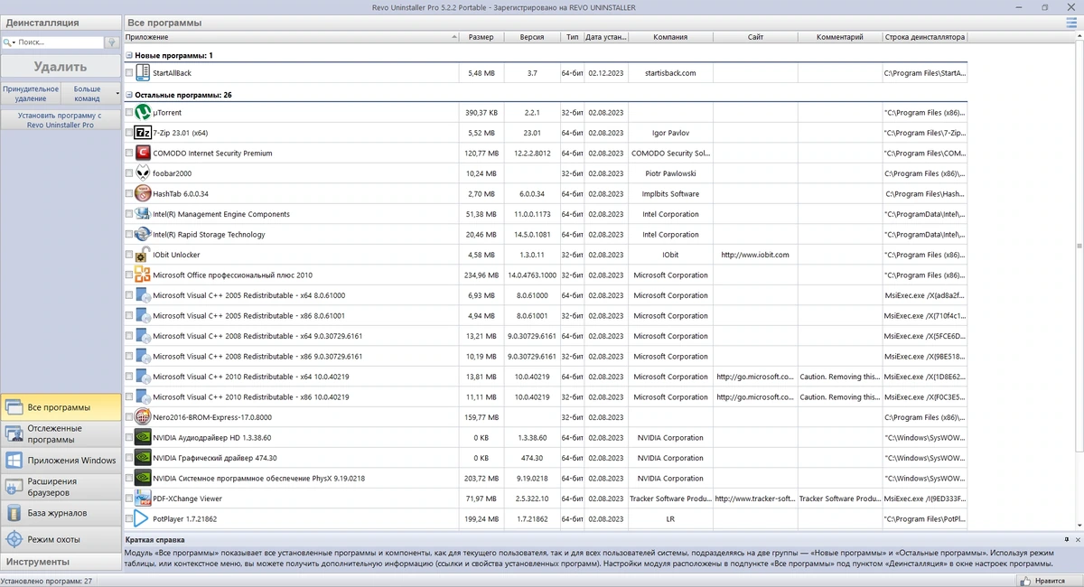
Task: Open the База журналов tab
Action: point(61,513)
